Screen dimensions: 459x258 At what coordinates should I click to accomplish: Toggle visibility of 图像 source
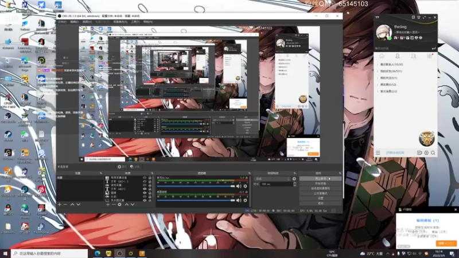pyautogui.click(x=145, y=193)
